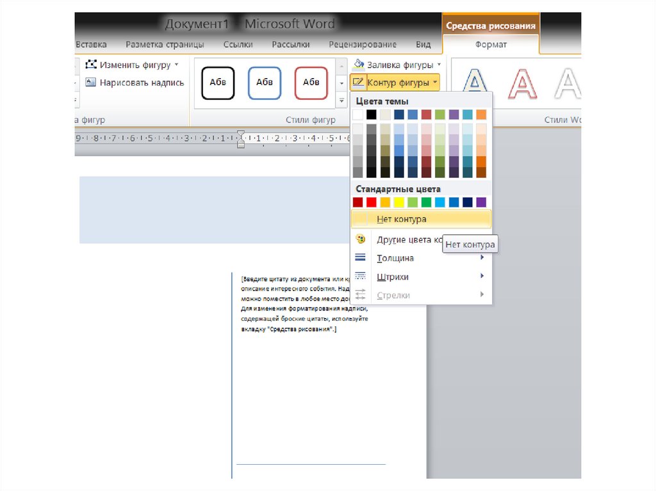This screenshot has height=491, width=656.
Task: Choose the red-bordered Абв shape style
Action: pyautogui.click(x=311, y=83)
